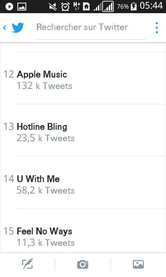Open the Twitter bird home icon
The height and width of the screenshot is (277, 166).
pos(18,27)
